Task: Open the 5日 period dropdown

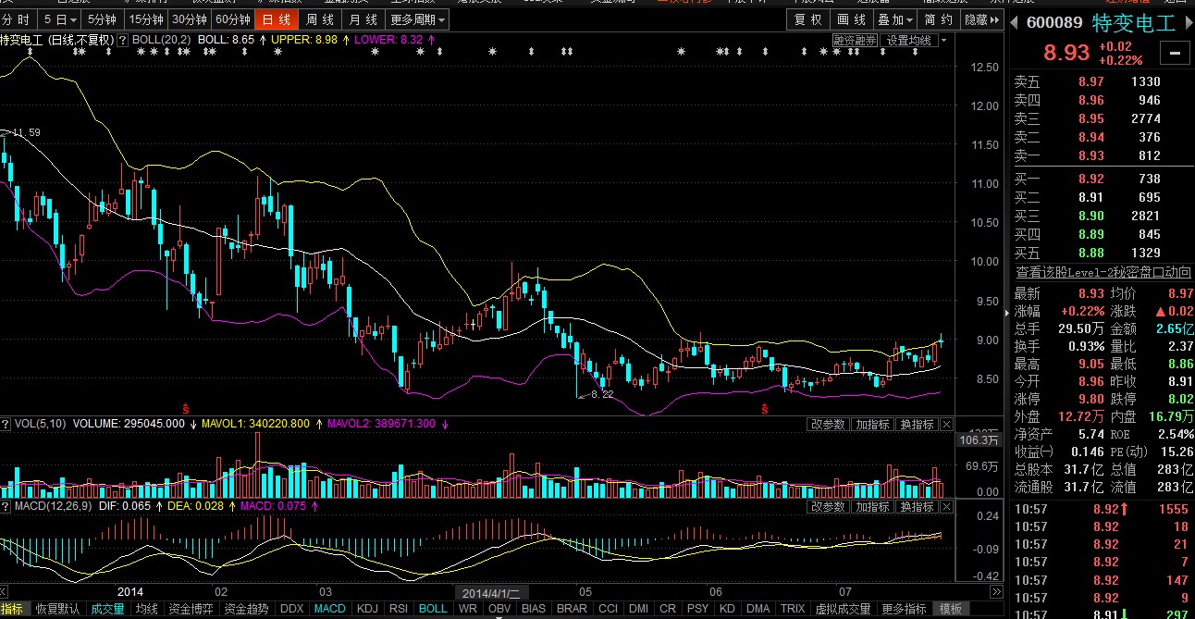Action: pos(61,19)
